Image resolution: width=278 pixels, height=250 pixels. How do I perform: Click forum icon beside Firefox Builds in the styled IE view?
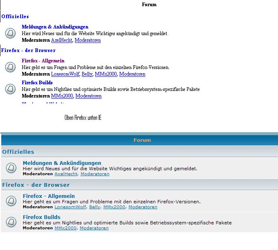11,222
